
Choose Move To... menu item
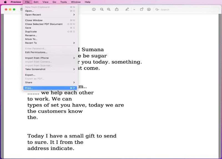tap(50, 39)
